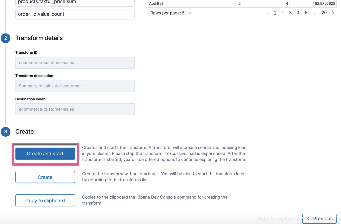Click the Create and start button
Image resolution: width=341 pixels, height=224 pixels.
pyautogui.click(x=45, y=154)
